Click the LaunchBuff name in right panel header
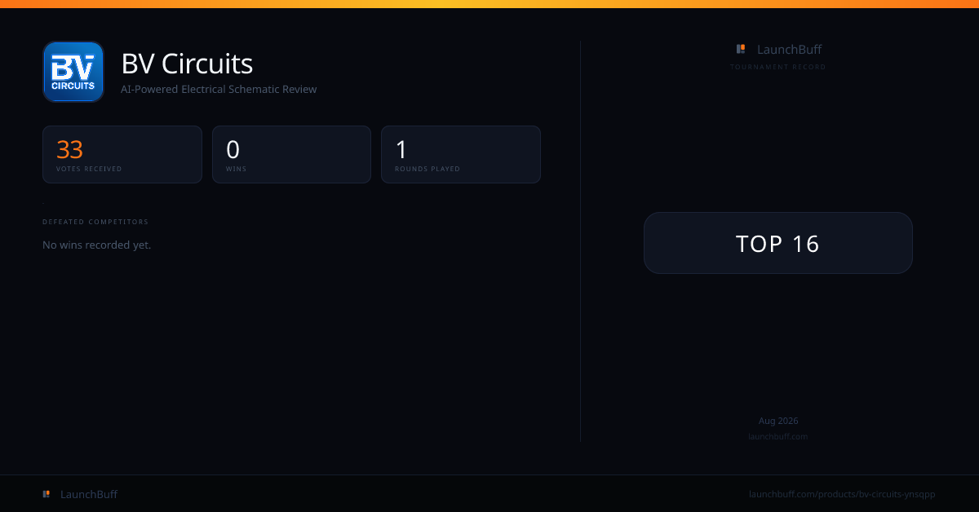 coord(789,49)
